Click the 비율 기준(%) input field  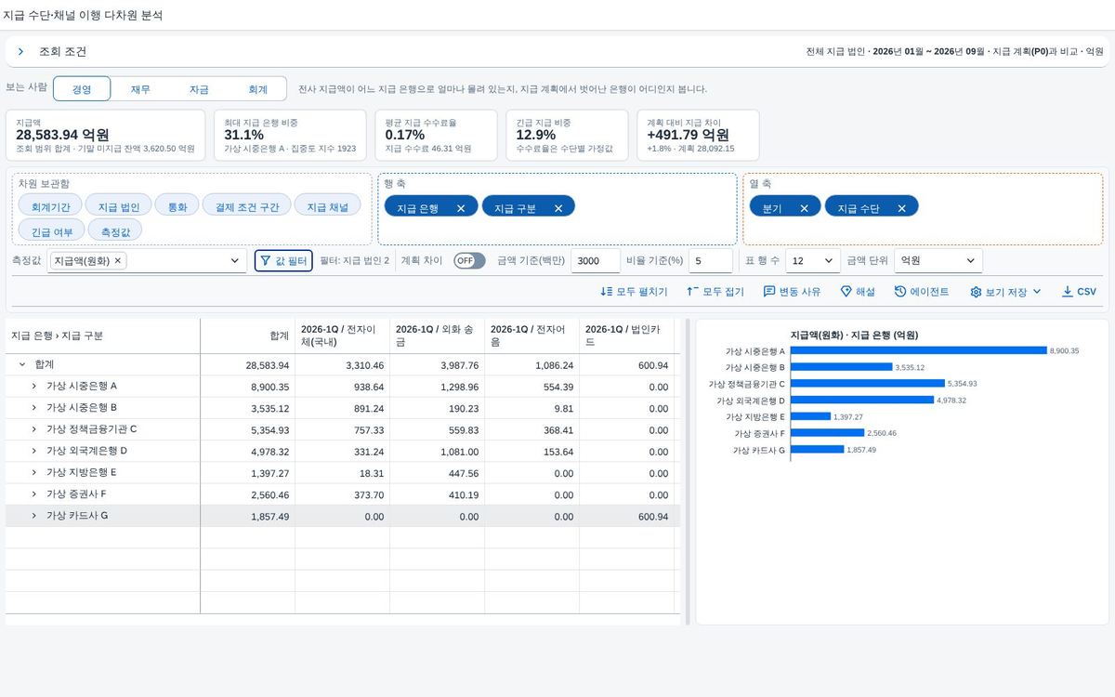click(710, 261)
